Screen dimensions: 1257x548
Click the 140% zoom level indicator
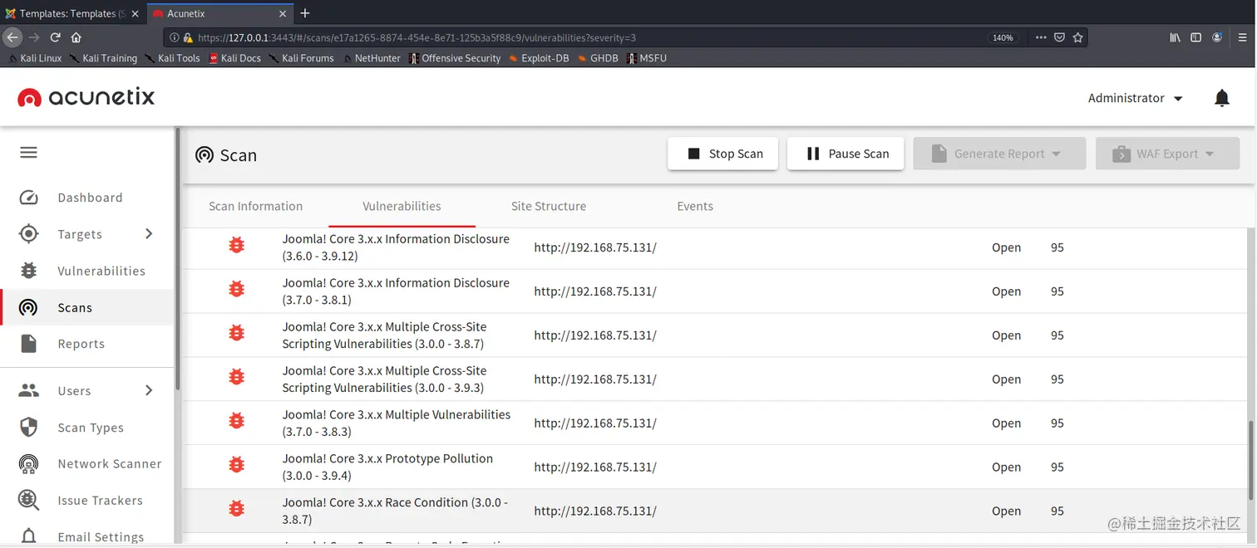tap(1003, 37)
